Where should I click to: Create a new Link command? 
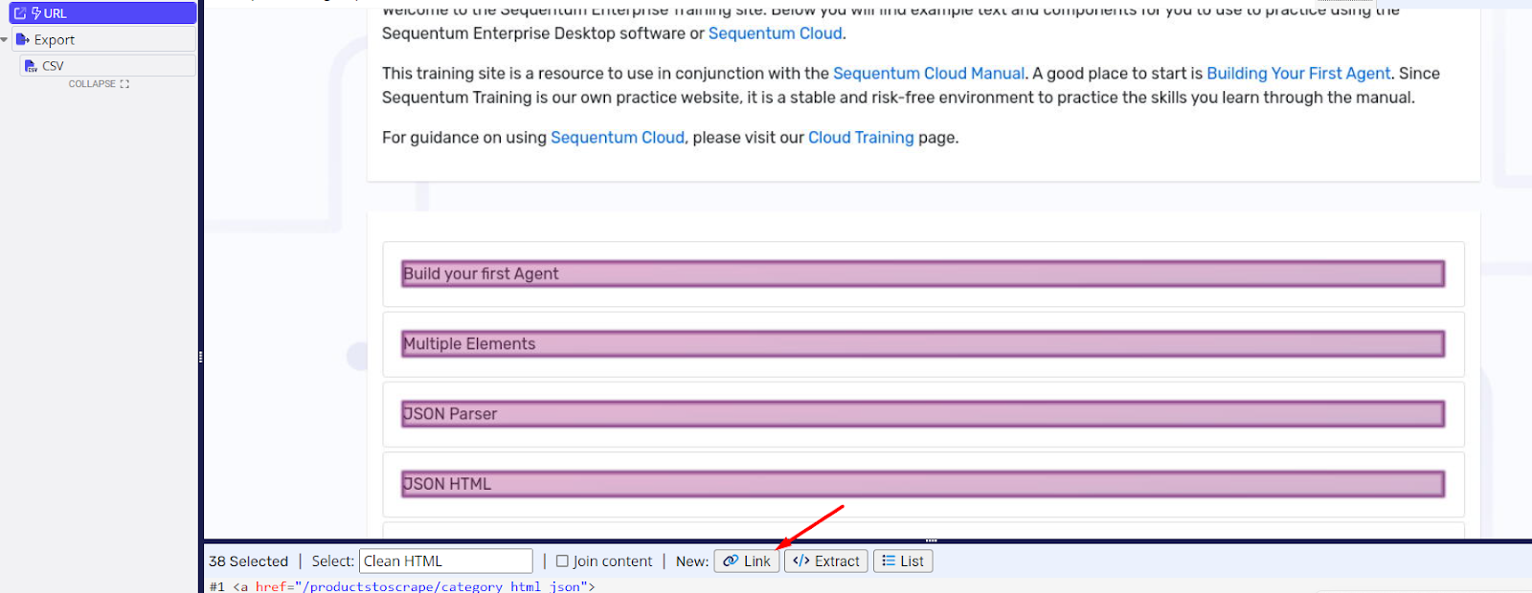pyautogui.click(x=747, y=561)
